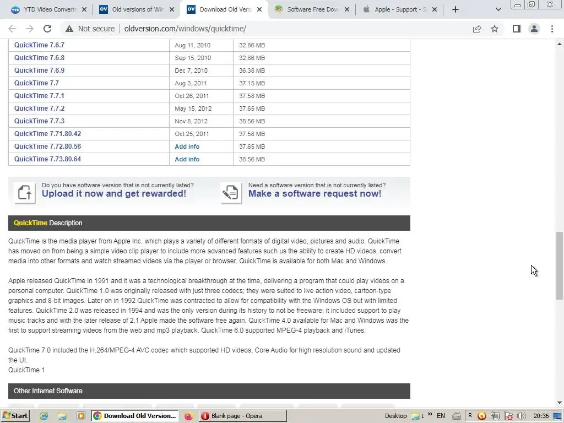Open the QuickTime 7.6.9 link
The height and width of the screenshot is (423, 564).
[x=39, y=70]
